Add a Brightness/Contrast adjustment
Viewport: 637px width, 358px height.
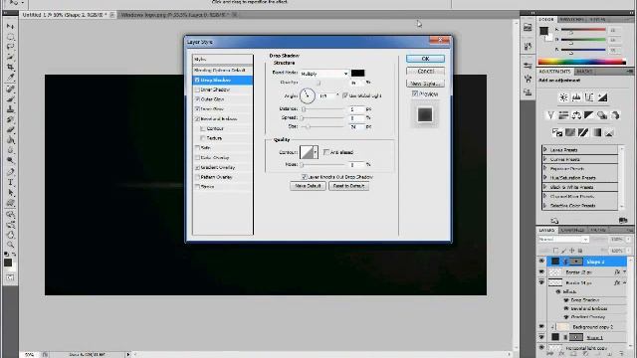click(563, 97)
